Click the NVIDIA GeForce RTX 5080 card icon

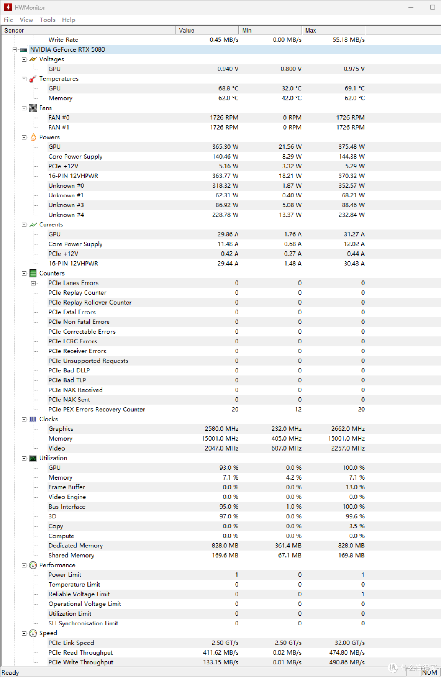pos(24,50)
